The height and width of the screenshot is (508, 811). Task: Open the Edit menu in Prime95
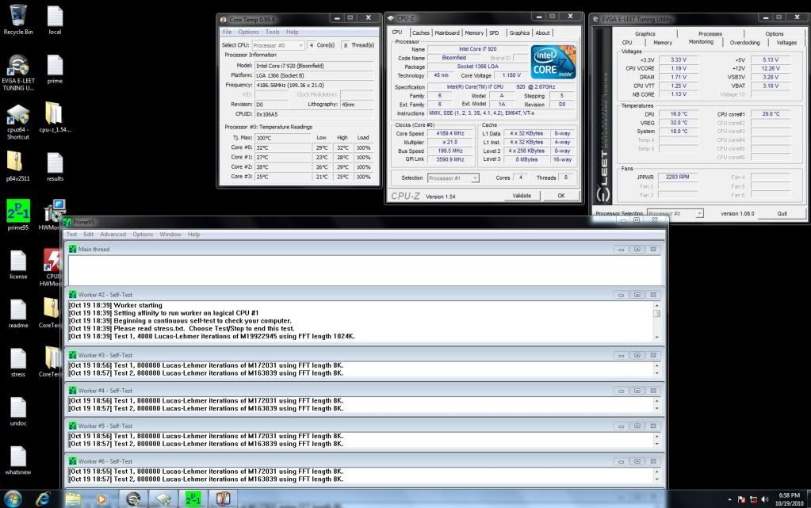(89, 235)
